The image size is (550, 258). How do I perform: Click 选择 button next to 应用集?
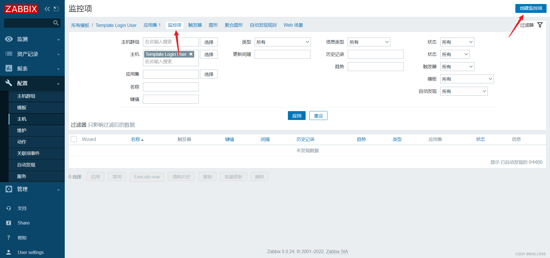209,74
